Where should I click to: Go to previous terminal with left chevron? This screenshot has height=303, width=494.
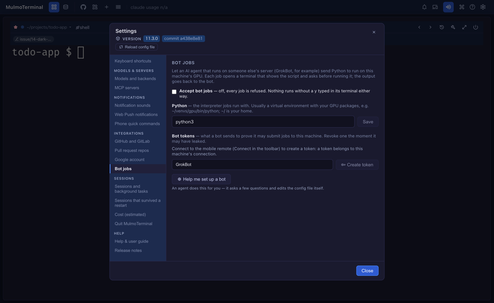(419, 27)
